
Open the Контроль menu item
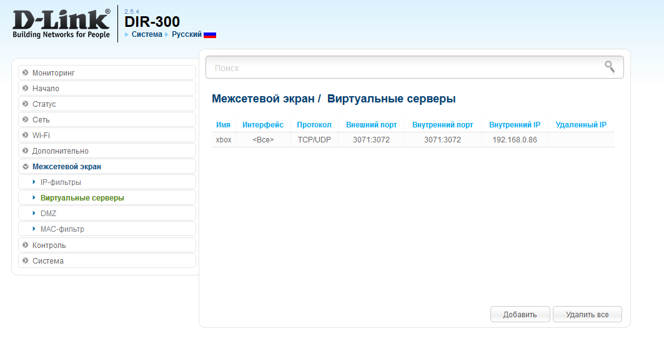point(107,245)
